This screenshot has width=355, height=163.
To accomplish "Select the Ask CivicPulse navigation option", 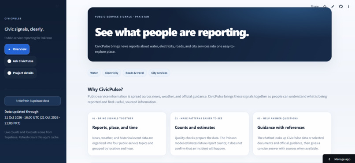I will 20,61.
